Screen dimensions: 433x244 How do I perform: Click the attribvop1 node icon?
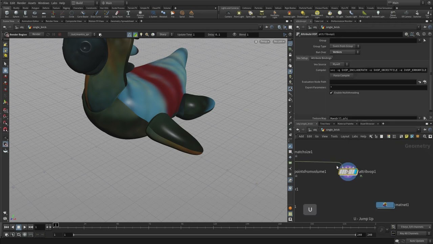348,172
